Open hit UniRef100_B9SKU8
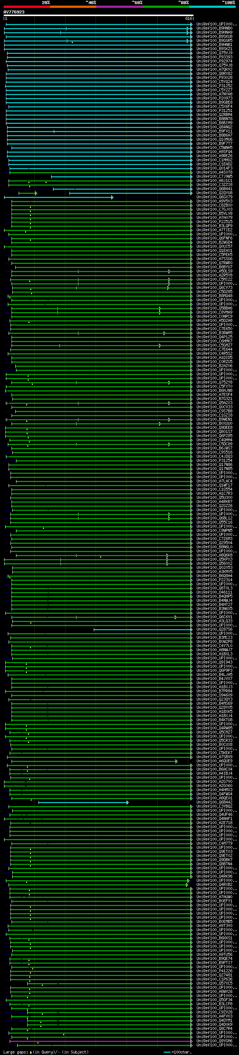Viewport: 239px width, 1055px height. click(214, 36)
